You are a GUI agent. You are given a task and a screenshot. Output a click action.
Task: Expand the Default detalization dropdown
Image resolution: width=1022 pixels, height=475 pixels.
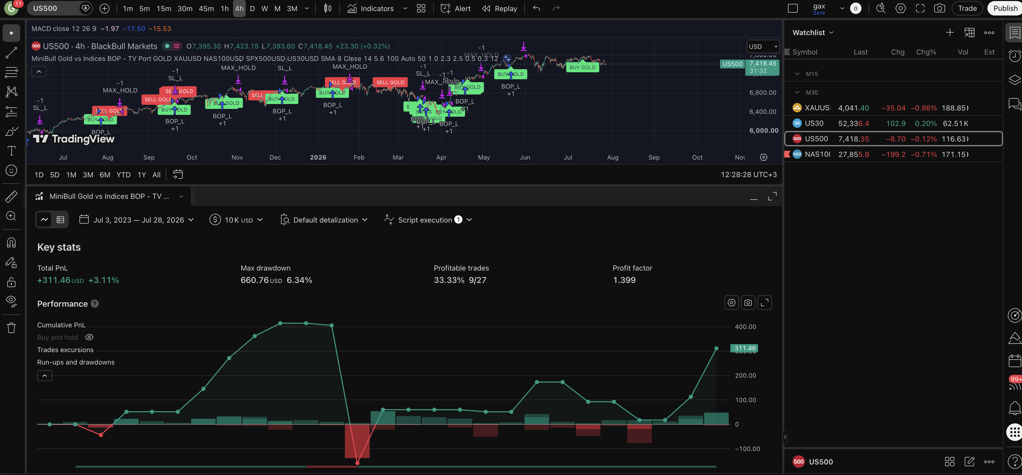324,220
